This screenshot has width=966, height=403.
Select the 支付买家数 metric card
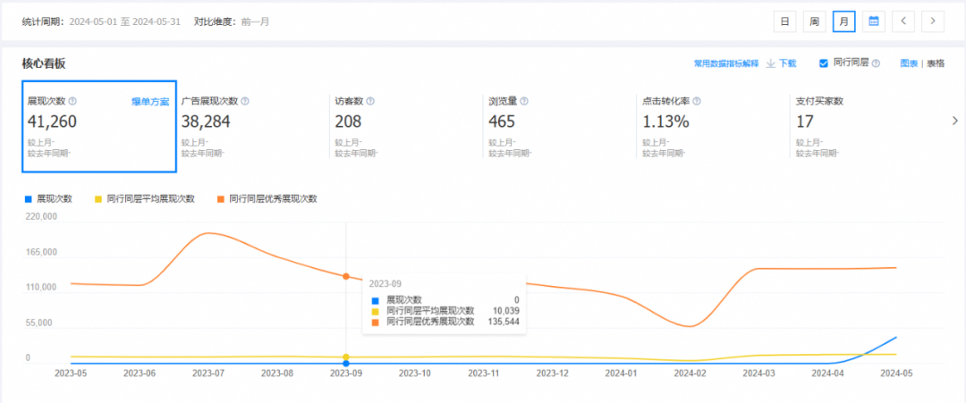pyautogui.click(x=859, y=125)
